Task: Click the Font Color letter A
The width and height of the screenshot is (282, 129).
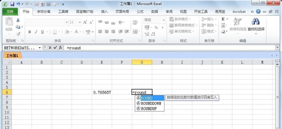Action: pos(76,32)
